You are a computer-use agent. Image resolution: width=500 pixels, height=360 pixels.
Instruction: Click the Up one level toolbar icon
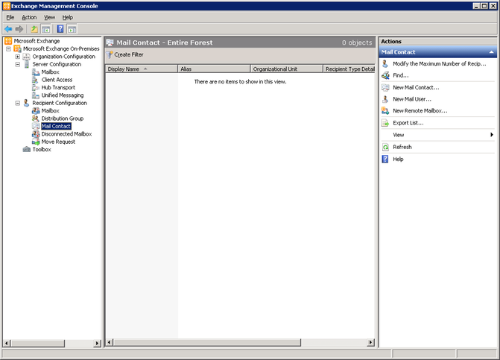pyautogui.click(x=34, y=29)
